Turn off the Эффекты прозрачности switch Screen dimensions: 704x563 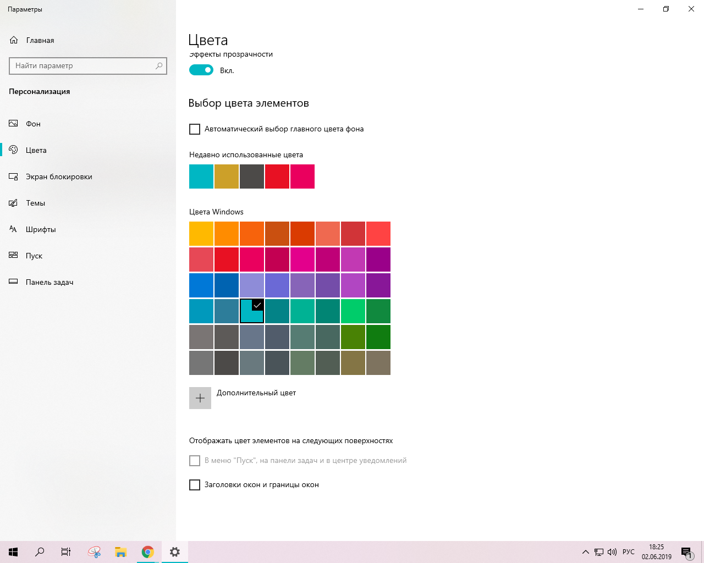click(201, 70)
